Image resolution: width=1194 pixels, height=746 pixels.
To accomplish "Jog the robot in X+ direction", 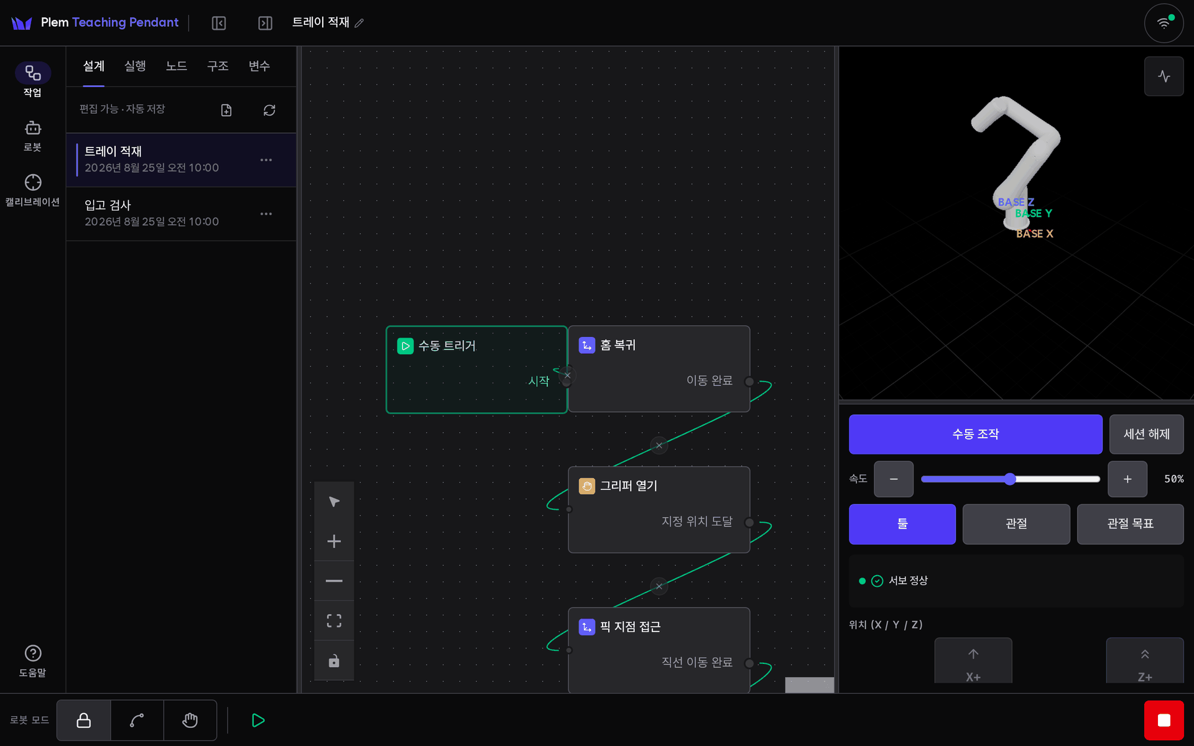I will tap(973, 661).
